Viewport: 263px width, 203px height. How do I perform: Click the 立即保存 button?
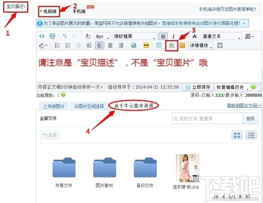click(198, 87)
